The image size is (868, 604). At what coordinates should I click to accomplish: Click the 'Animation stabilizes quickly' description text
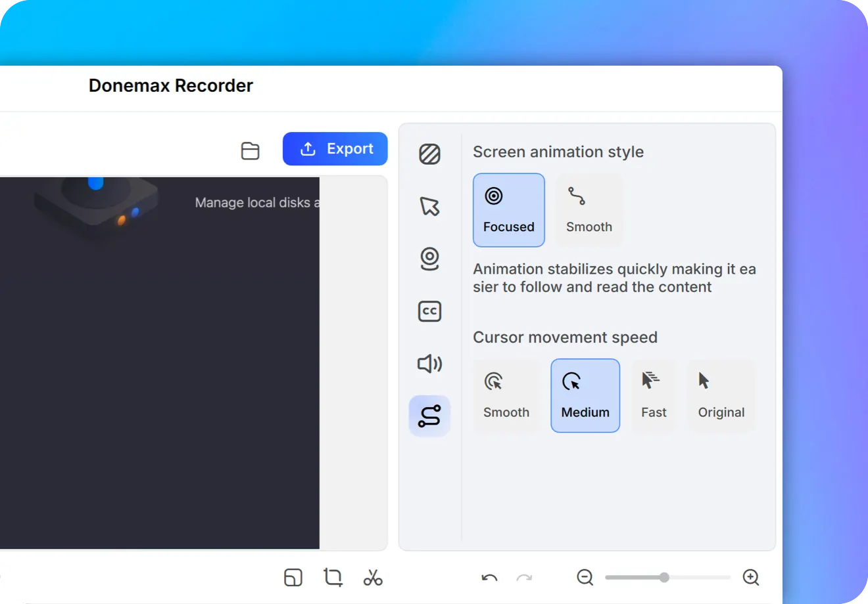point(615,278)
